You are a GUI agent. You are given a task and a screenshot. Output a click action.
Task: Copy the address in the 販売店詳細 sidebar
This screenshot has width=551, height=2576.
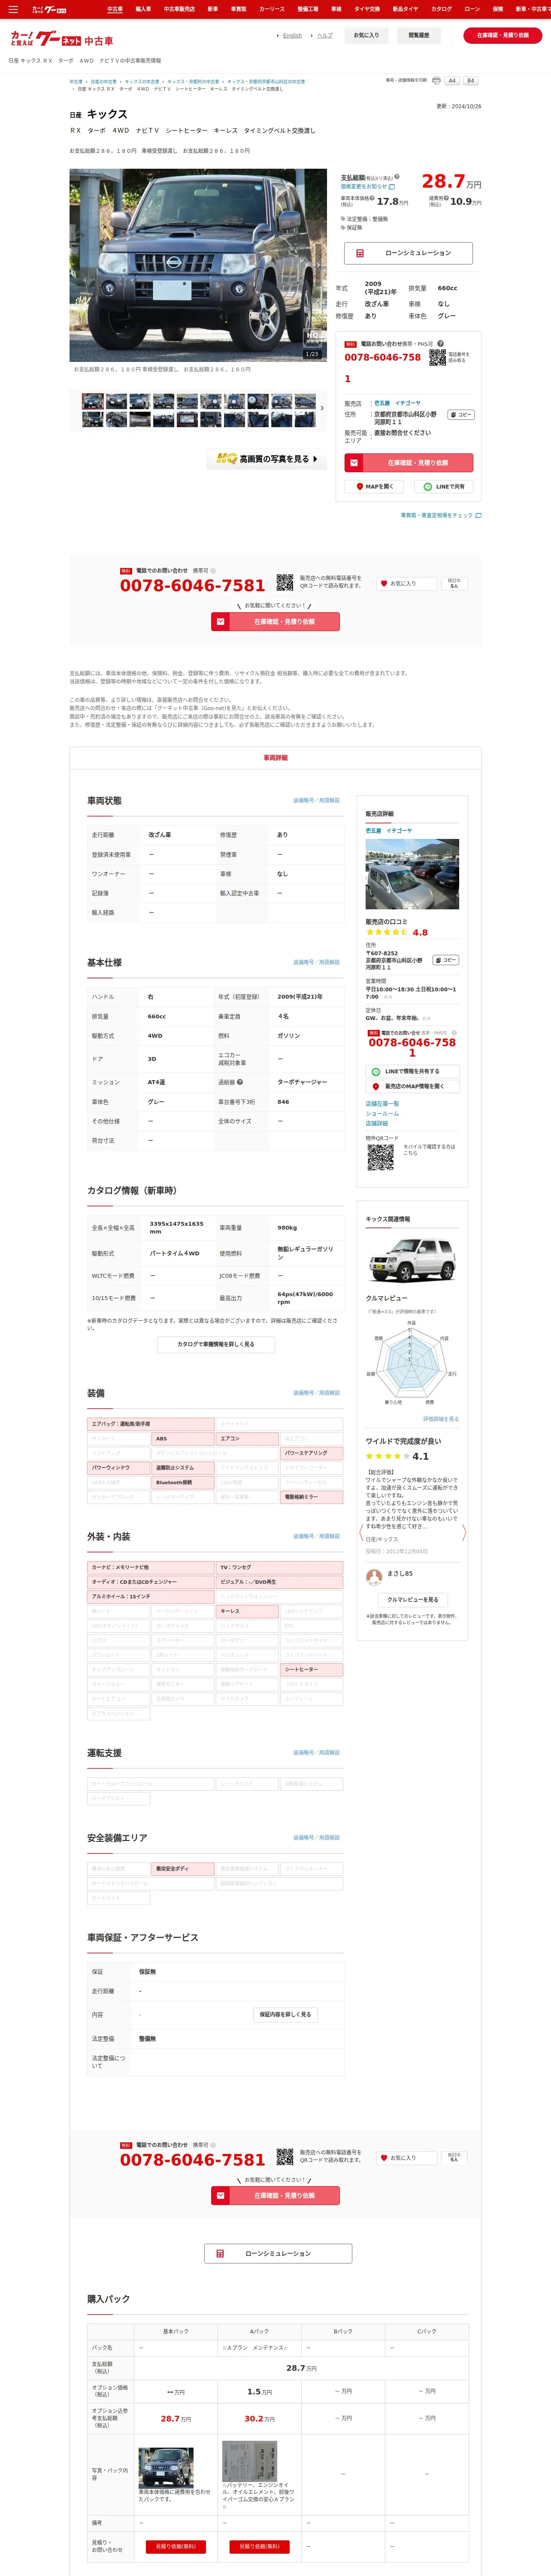coord(446,960)
